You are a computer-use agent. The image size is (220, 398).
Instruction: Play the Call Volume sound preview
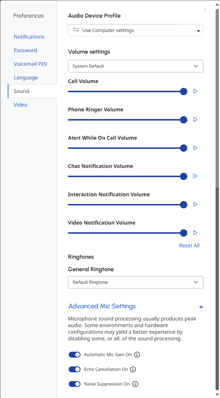[x=195, y=91]
